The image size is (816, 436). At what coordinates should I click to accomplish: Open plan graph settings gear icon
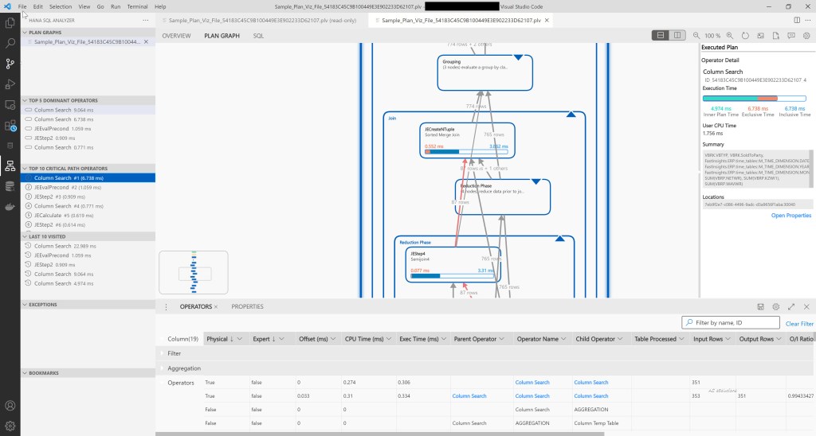coord(806,36)
